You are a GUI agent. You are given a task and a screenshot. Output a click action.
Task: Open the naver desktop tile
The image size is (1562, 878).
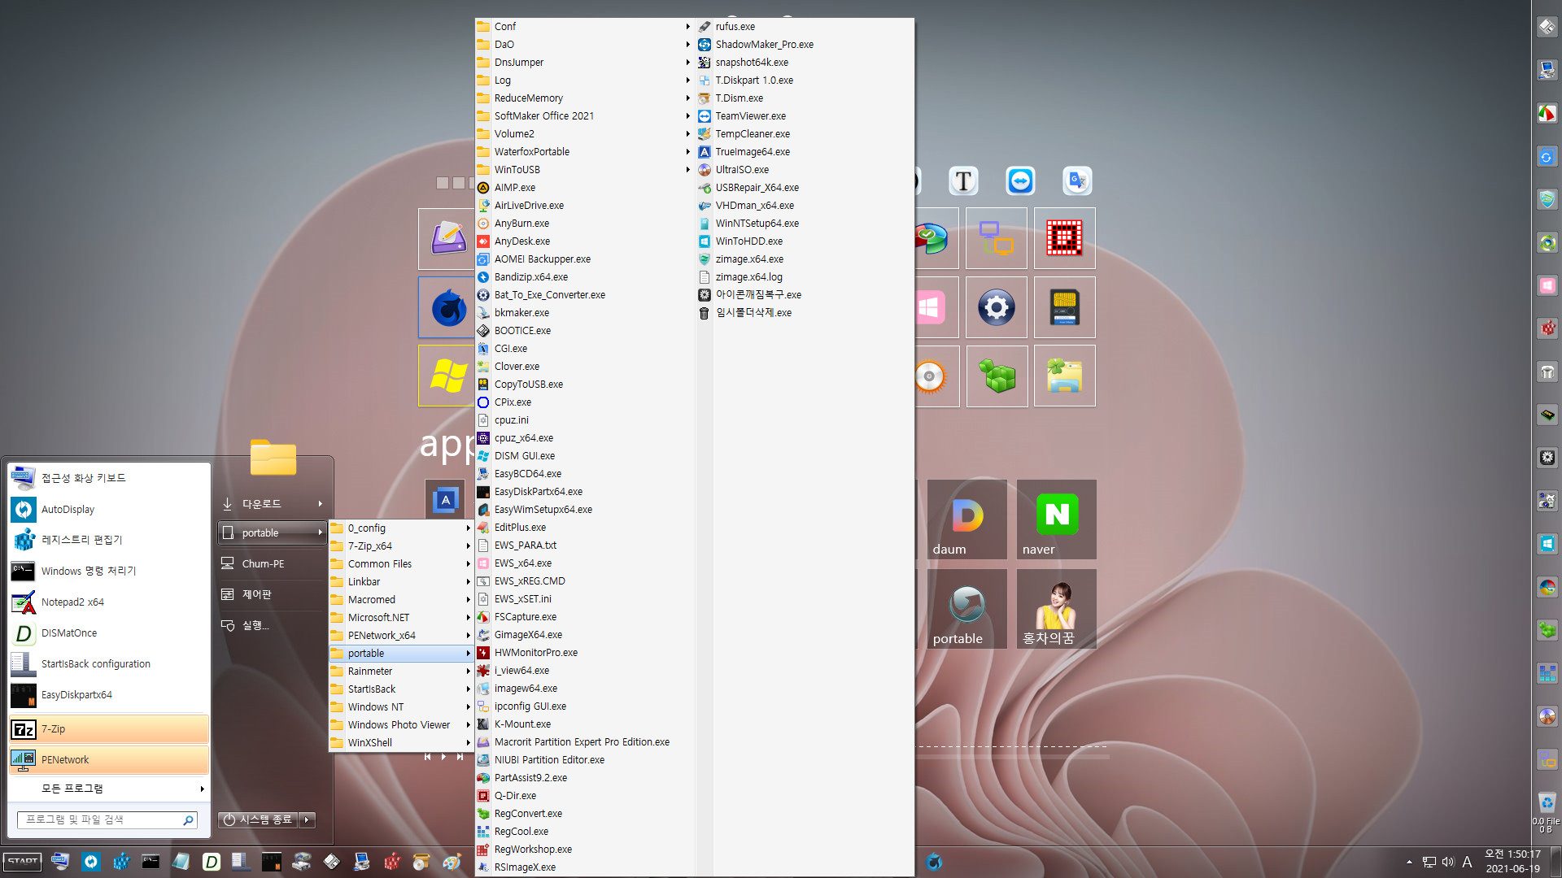pos(1057,519)
